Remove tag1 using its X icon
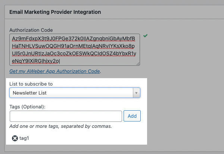This screenshot has width=224, height=154. coord(15,138)
